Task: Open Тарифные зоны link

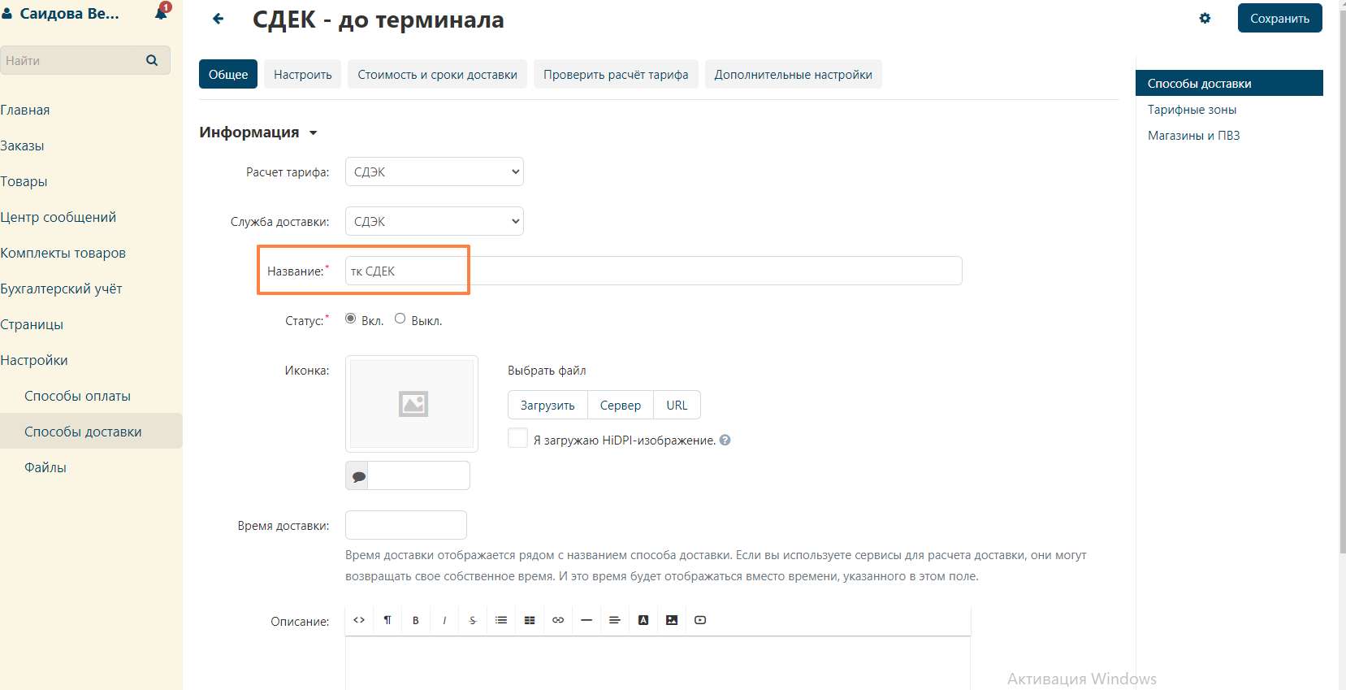Action: pyautogui.click(x=1192, y=109)
